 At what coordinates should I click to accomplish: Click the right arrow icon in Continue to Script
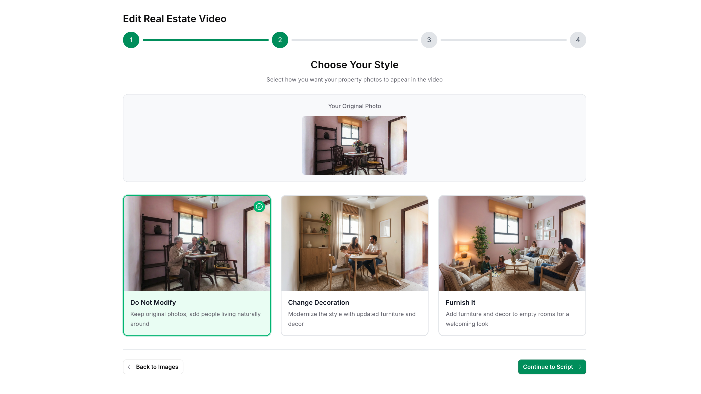tap(579, 367)
